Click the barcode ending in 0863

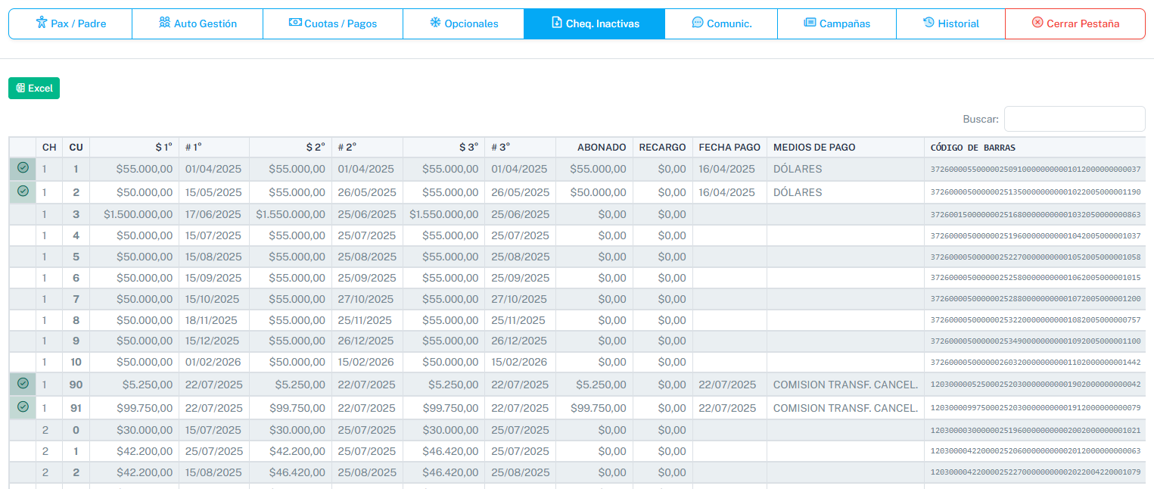[x=1035, y=215]
